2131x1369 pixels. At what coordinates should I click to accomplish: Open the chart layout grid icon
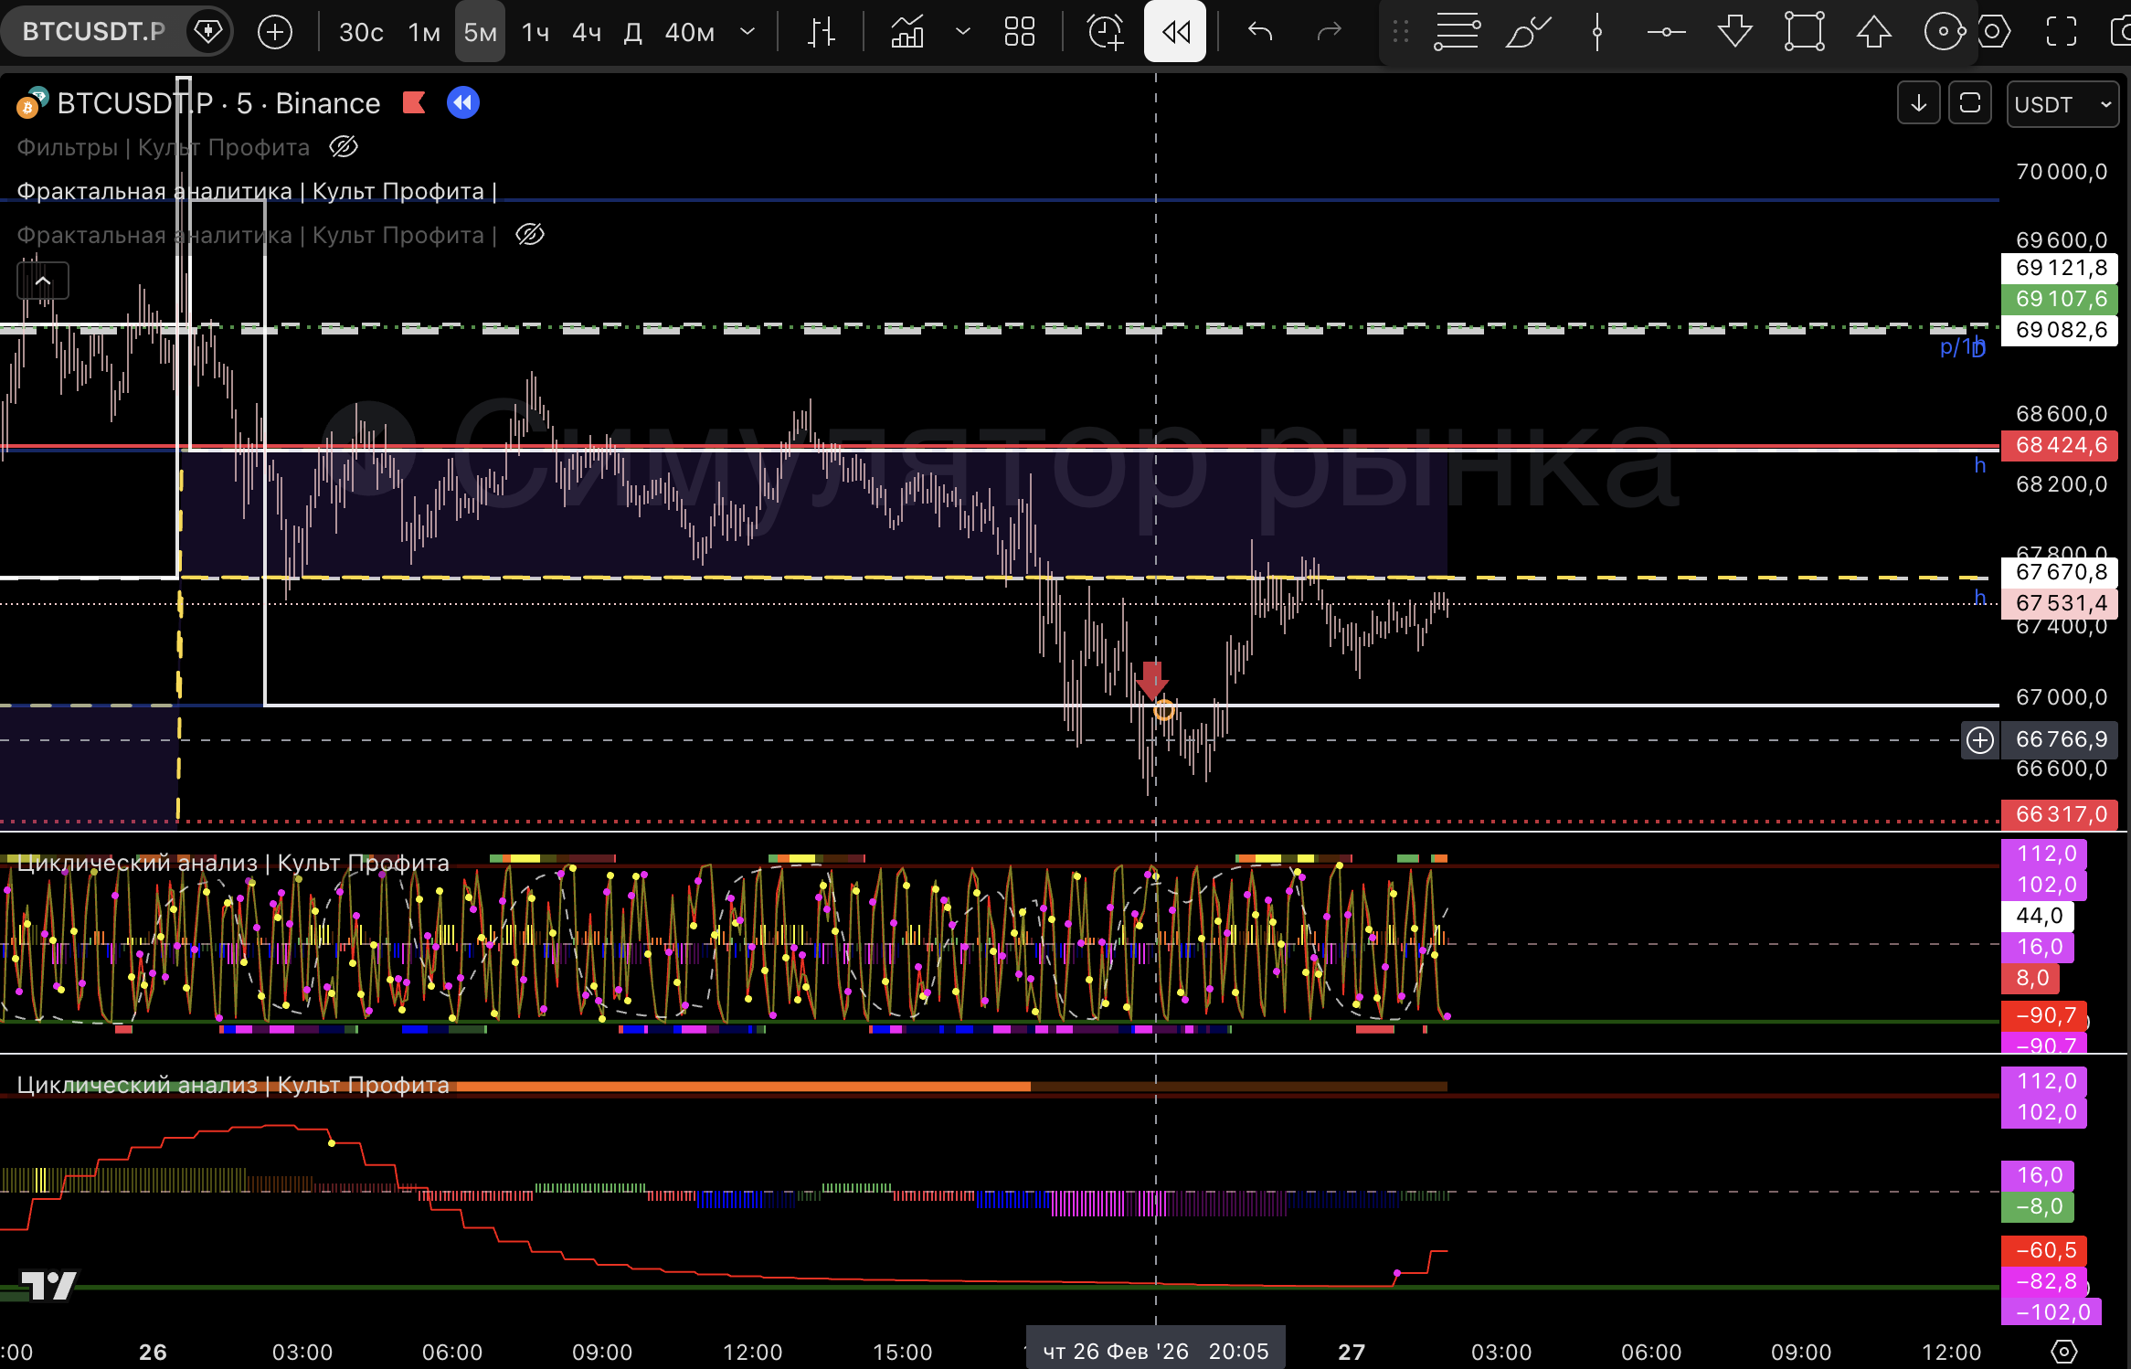[1019, 33]
